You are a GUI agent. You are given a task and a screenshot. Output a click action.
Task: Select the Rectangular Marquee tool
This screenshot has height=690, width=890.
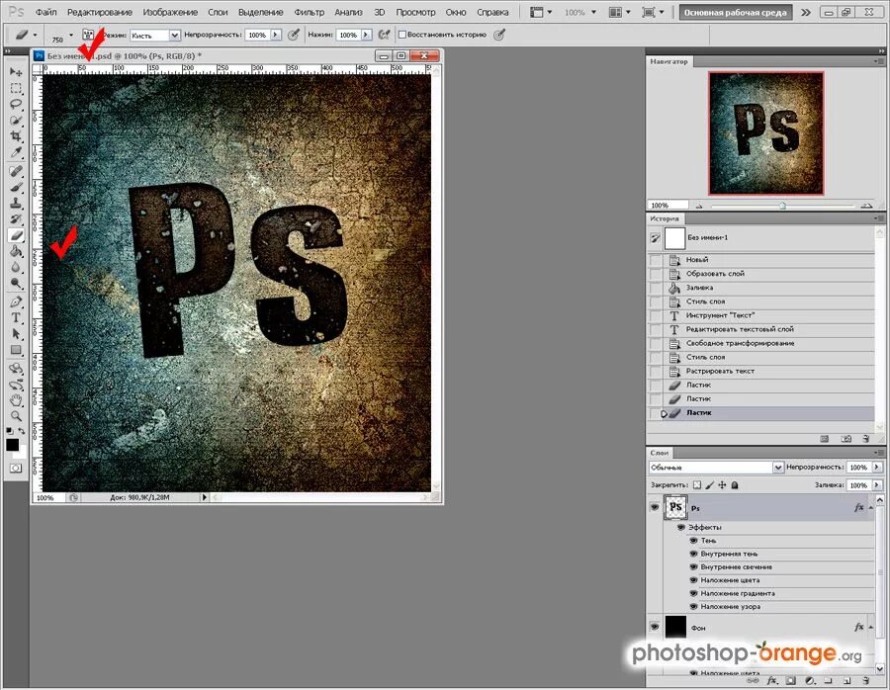coord(16,89)
